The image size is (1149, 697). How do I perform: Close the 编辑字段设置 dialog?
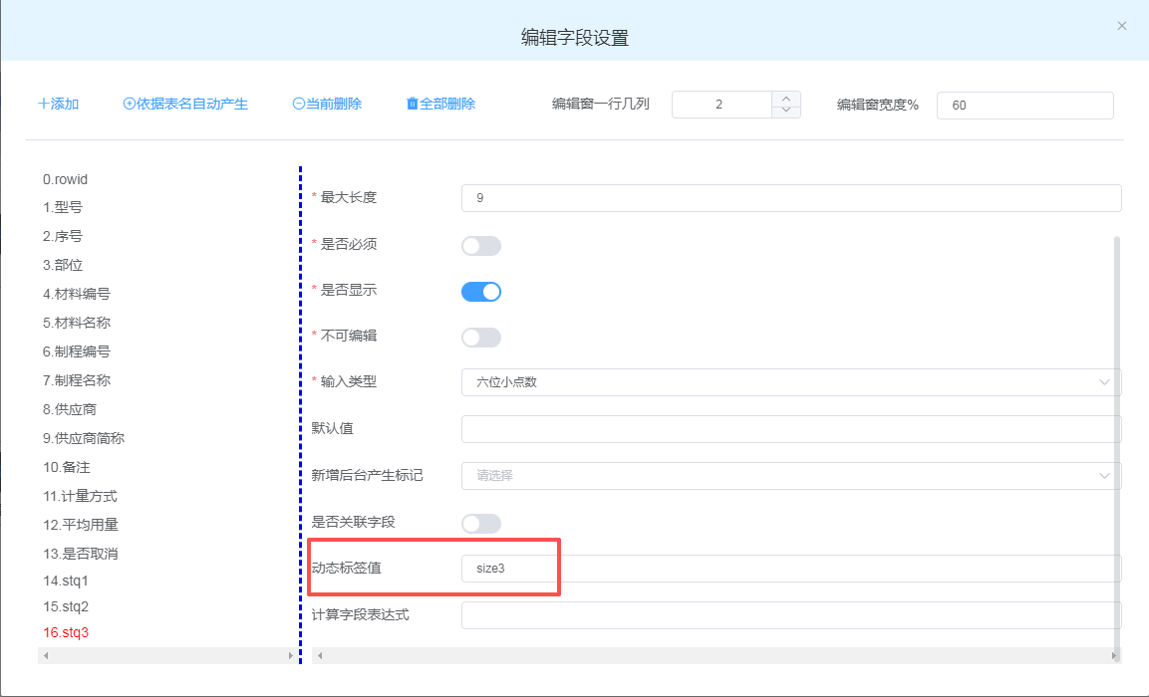(x=1122, y=26)
